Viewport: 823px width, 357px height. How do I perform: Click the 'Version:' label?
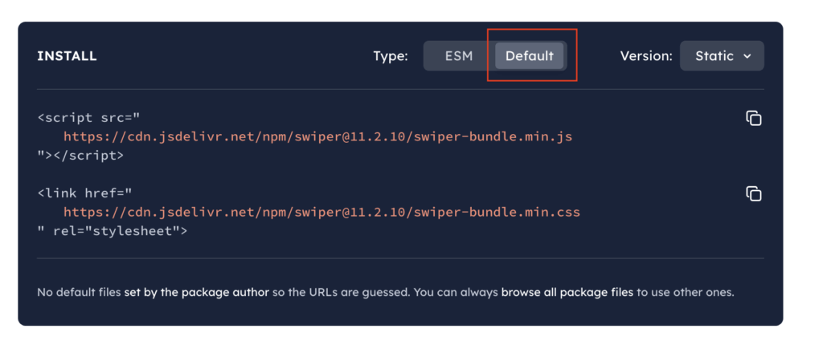click(646, 56)
